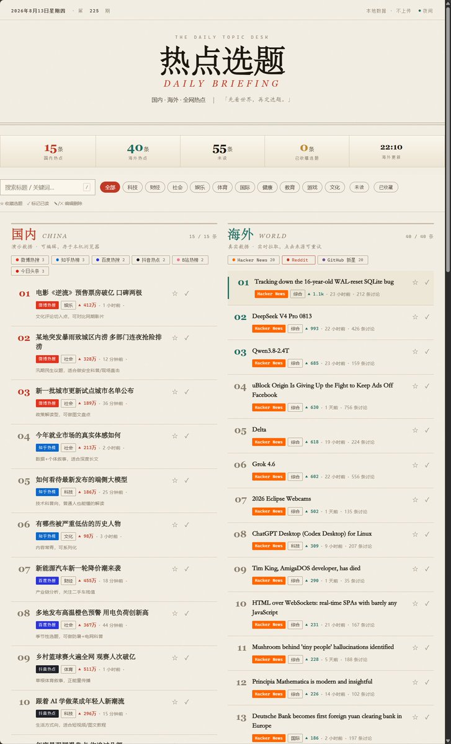Toggle 知乎热榜 source filter
This screenshot has height=744, width=451.
click(72, 260)
